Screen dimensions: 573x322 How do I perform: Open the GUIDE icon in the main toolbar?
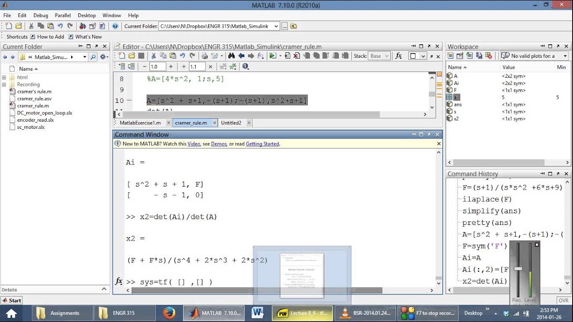(93, 26)
